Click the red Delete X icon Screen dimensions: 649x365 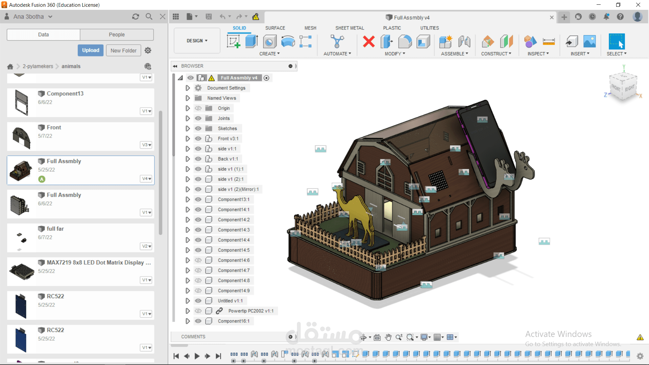[368, 42]
